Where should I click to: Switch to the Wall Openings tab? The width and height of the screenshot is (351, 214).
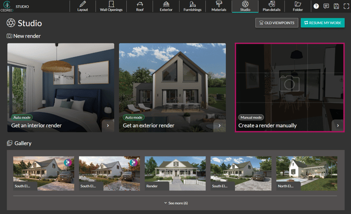tap(111, 6)
